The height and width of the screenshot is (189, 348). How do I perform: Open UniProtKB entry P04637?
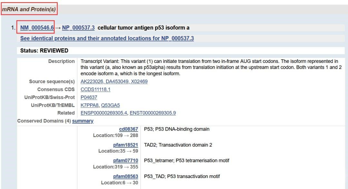coord(89,97)
